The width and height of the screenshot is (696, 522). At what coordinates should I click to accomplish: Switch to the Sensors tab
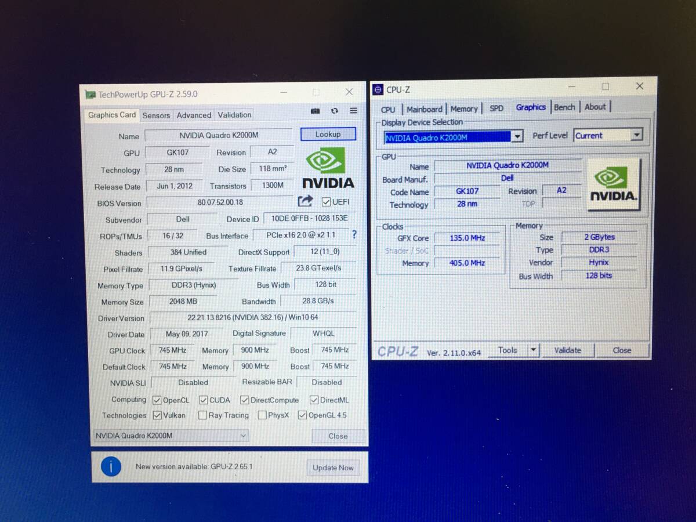pyautogui.click(x=156, y=115)
